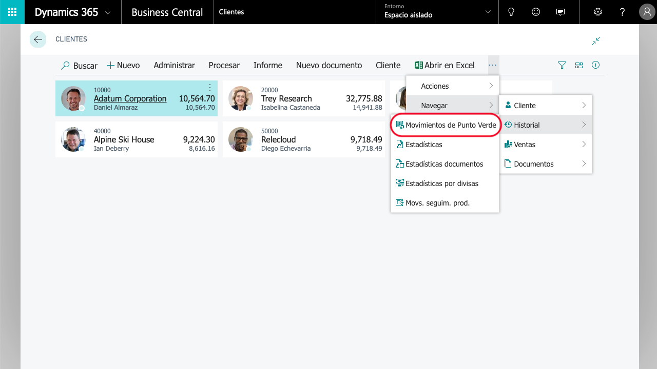657x369 pixels.
Task: Select Estadísticas por divisas entry
Action: tap(445, 183)
